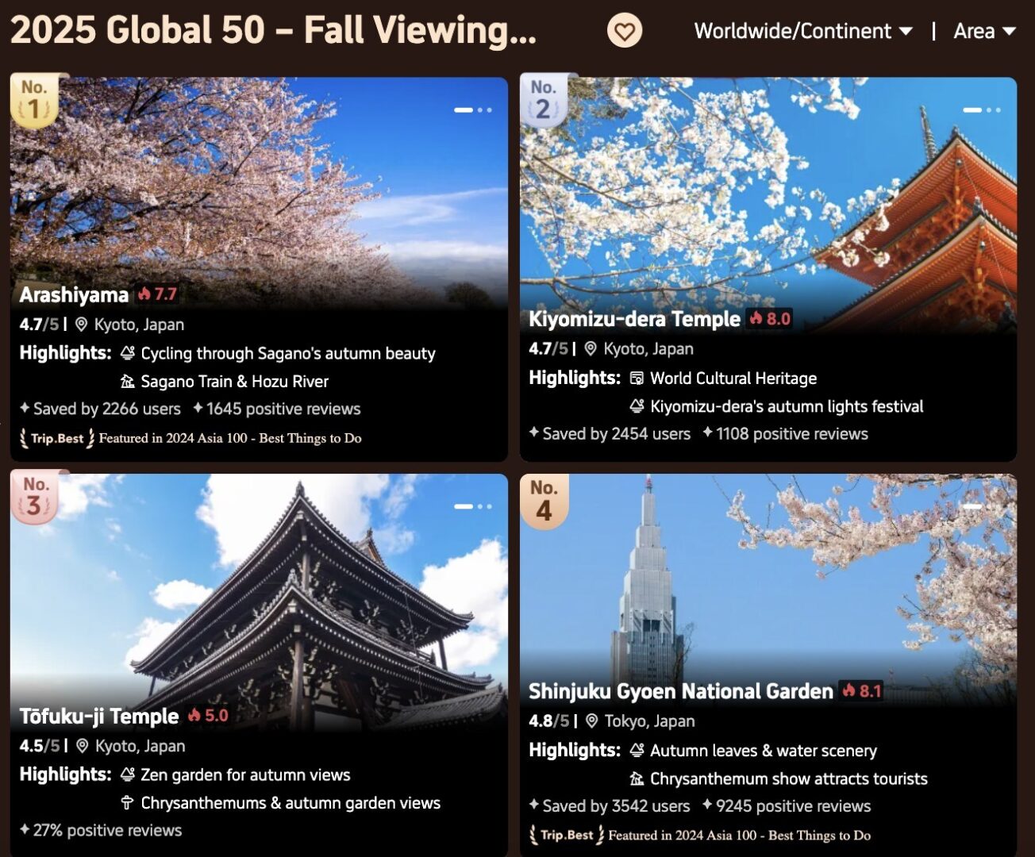The width and height of the screenshot is (1035, 857).
Task: Open the Arashiyama attraction title
Action: tap(74, 295)
